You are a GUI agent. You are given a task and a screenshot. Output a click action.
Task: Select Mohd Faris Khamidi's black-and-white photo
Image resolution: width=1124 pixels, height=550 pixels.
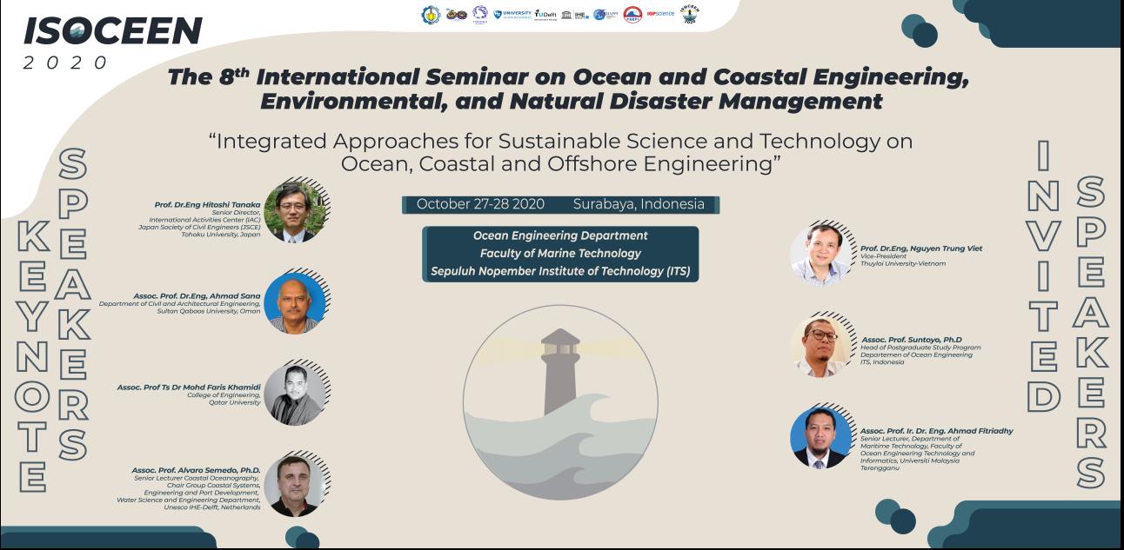click(294, 394)
